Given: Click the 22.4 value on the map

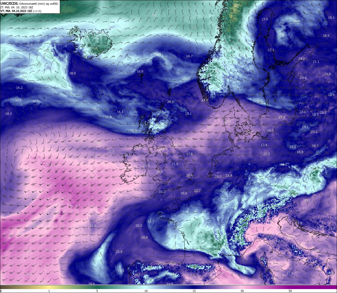Looking at the screenshot, I should tap(189, 176).
